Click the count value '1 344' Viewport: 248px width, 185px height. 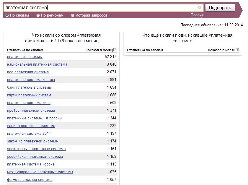pyautogui.click(x=112, y=118)
